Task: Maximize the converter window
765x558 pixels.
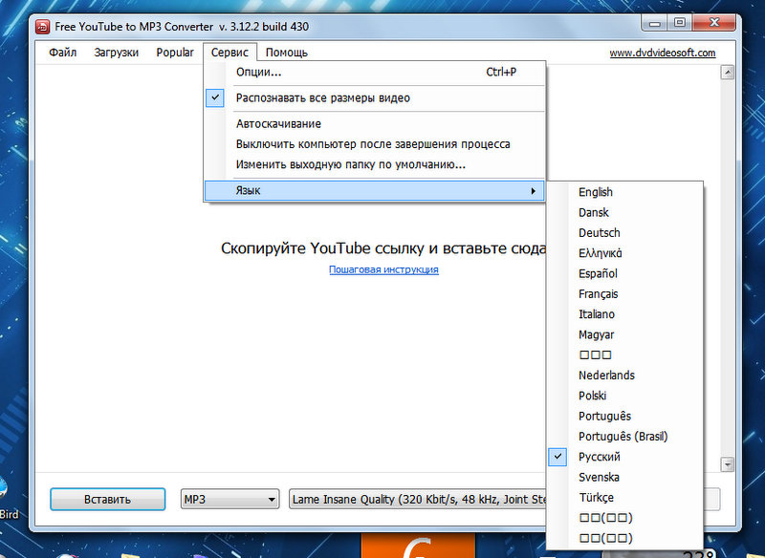Action: coord(679,23)
